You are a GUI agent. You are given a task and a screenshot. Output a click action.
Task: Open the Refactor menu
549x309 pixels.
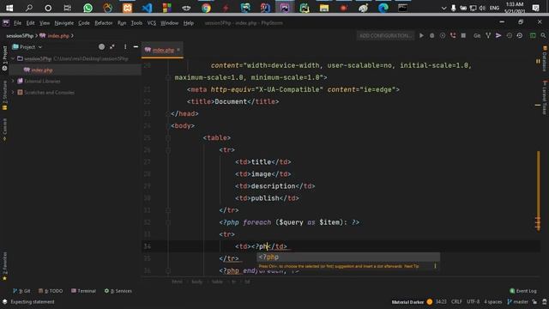coord(104,23)
